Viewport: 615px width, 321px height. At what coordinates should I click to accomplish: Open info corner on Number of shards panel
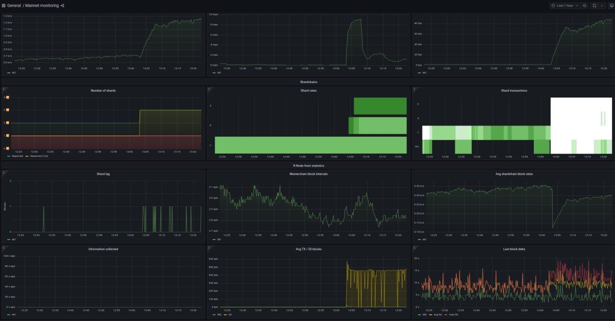point(4,89)
